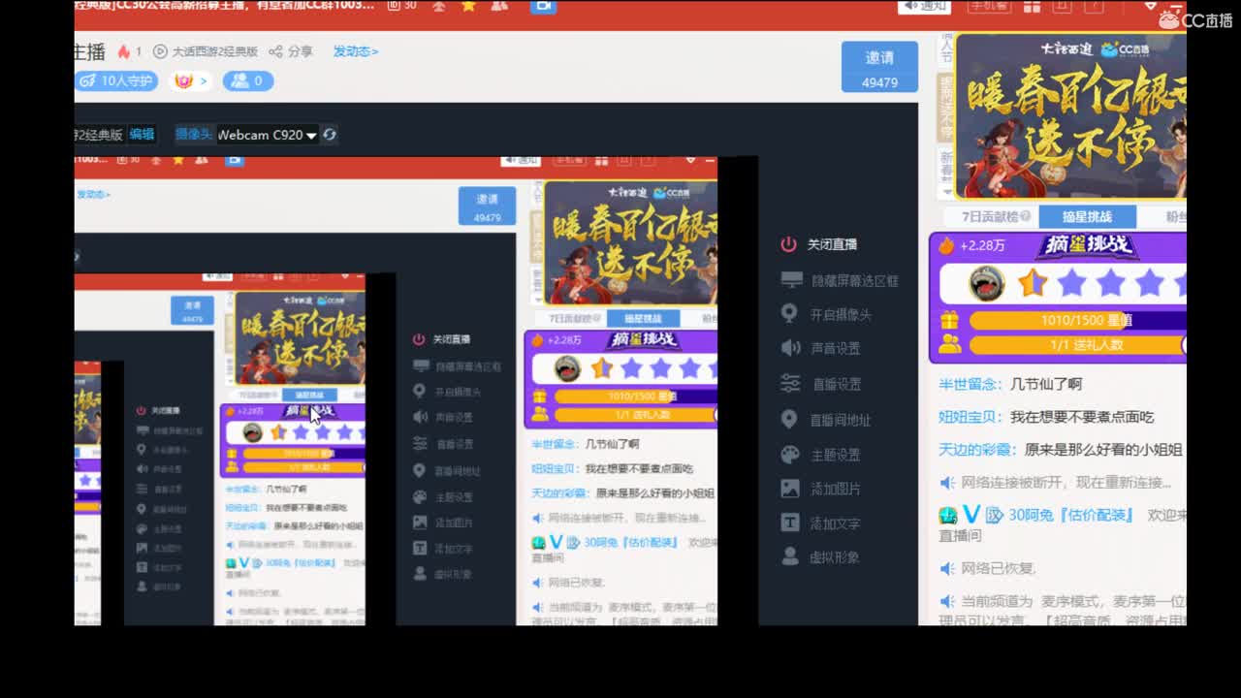Click 30阿兔『估价配装』 name in chat

tap(1071, 515)
